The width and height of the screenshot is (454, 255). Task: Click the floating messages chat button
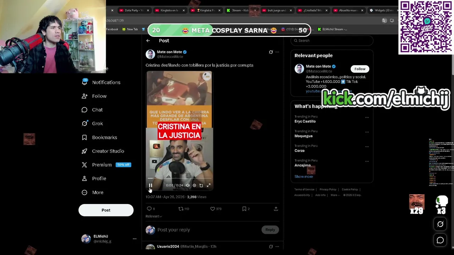440,240
